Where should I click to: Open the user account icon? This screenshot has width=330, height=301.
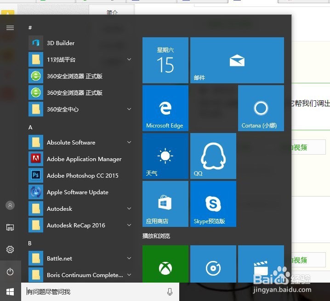[10, 205]
